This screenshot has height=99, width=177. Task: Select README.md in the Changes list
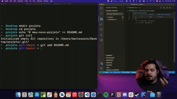pos(114,20)
